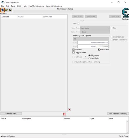This screenshot has height=138, width=129.
Task: Open the D3D menu
Action: 19,6
